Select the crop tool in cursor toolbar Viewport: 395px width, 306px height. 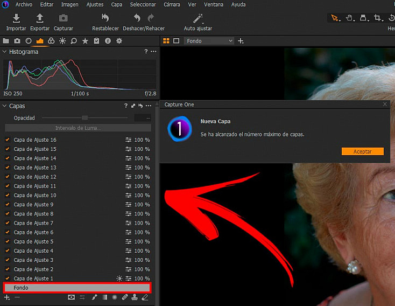377,18
